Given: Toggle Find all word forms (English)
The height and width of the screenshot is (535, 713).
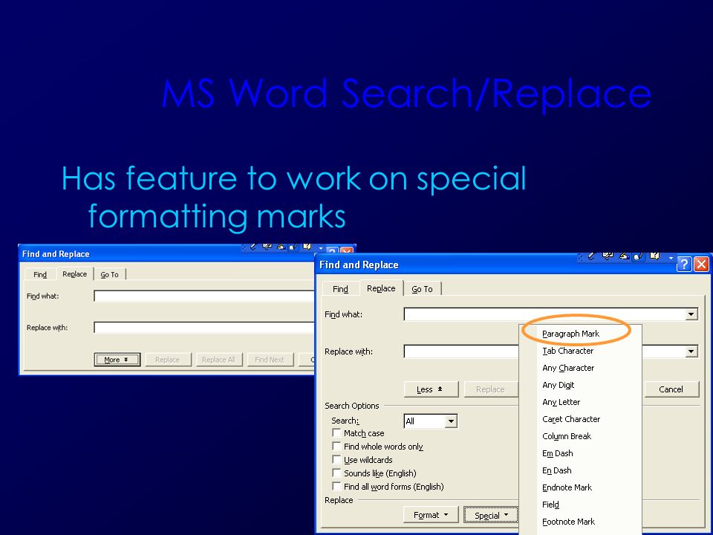Looking at the screenshot, I should [336, 486].
